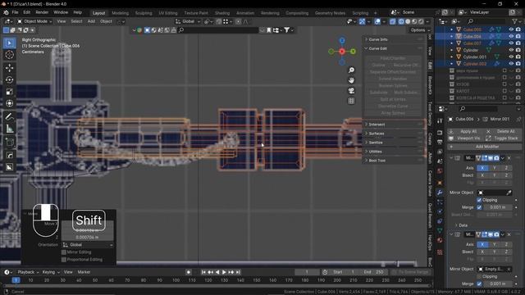Click the pin icon beside Mirror.001
The height and width of the screenshot is (295, 525).
518,119
